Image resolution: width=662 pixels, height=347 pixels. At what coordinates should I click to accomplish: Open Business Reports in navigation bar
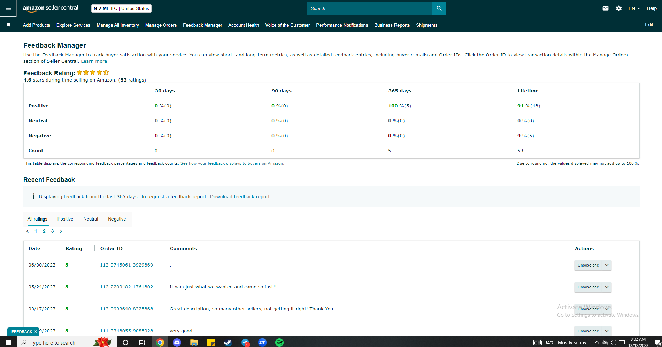[392, 25]
